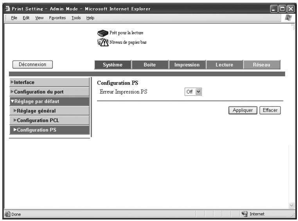Click the IE page icon in title bar

click(7, 9)
